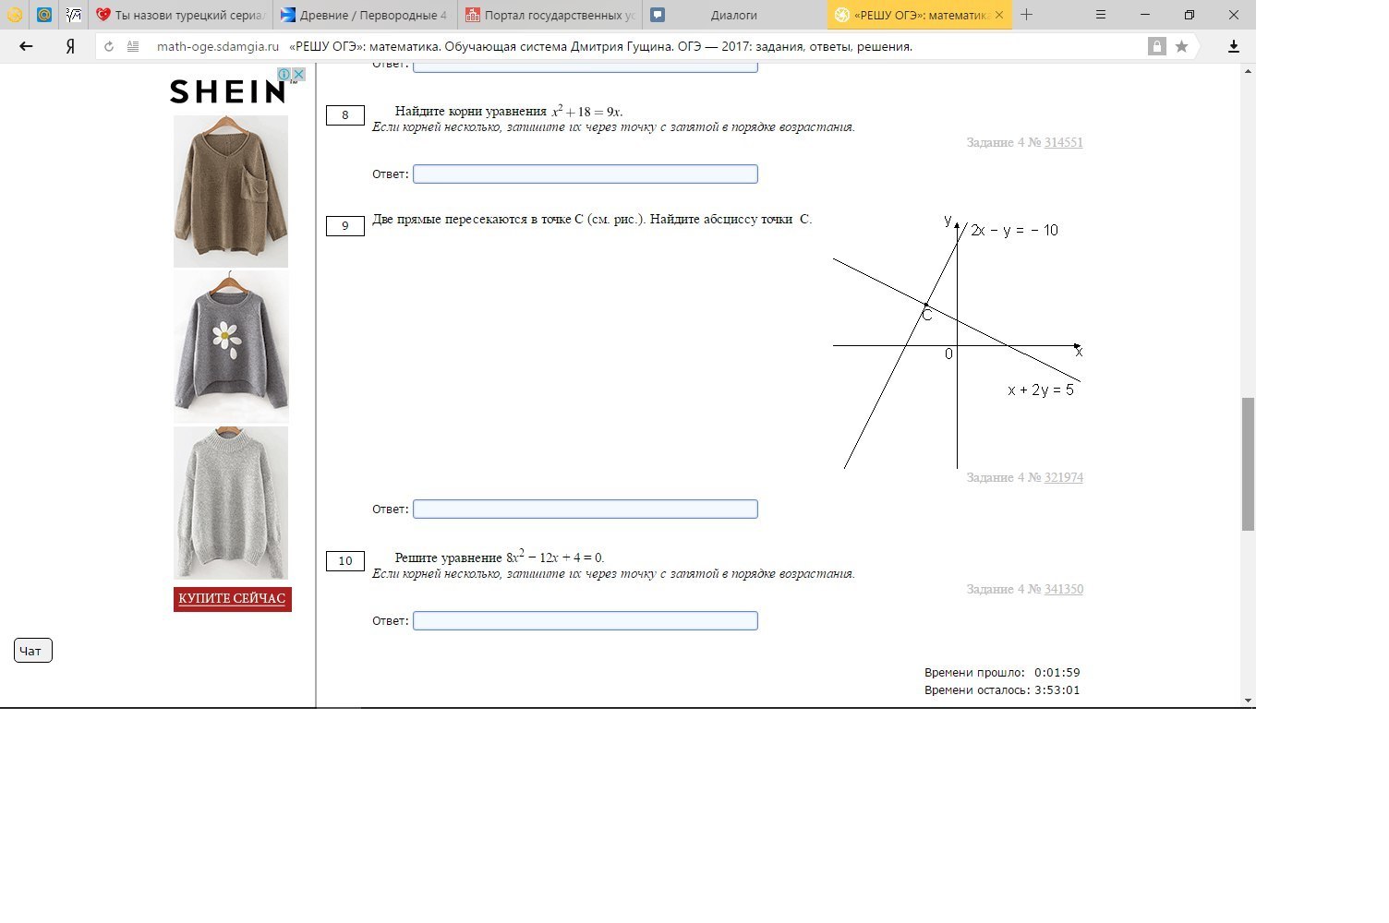Image resolution: width=1389 pixels, height=923 pixels.
Task: Click the brown V-neck sweater image
Action: pyautogui.click(x=231, y=191)
